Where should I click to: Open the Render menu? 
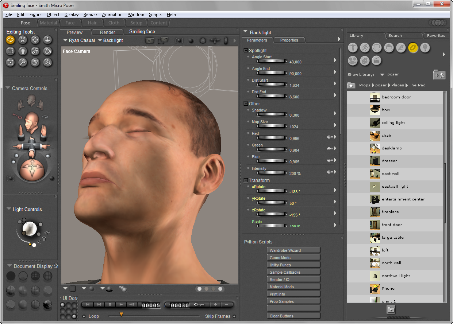pyautogui.click(x=90, y=15)
